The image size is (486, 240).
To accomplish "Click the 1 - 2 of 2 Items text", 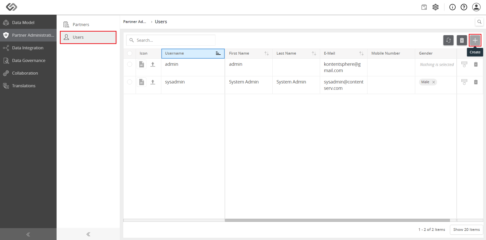I will (432, 230).
